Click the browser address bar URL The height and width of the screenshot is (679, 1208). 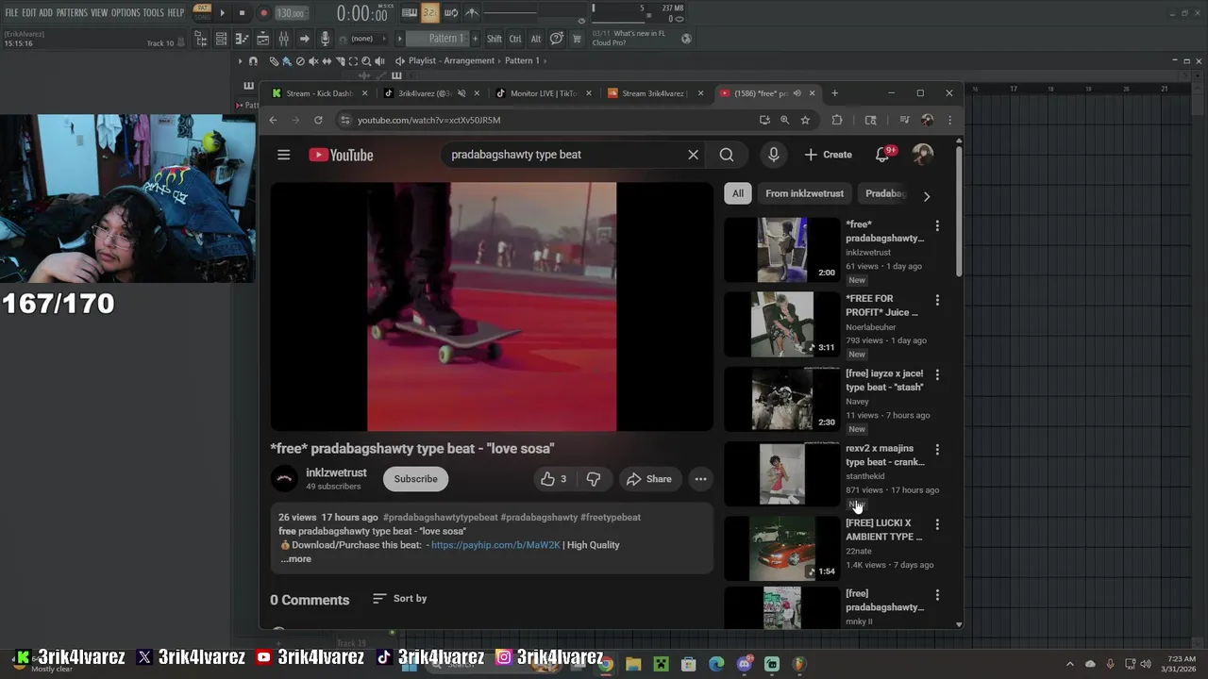coord(428,120)
